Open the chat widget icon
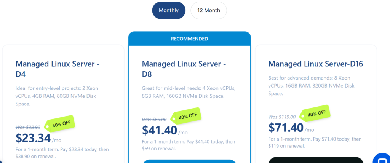This screenshot has height=163, width=390. pos(382,158)
